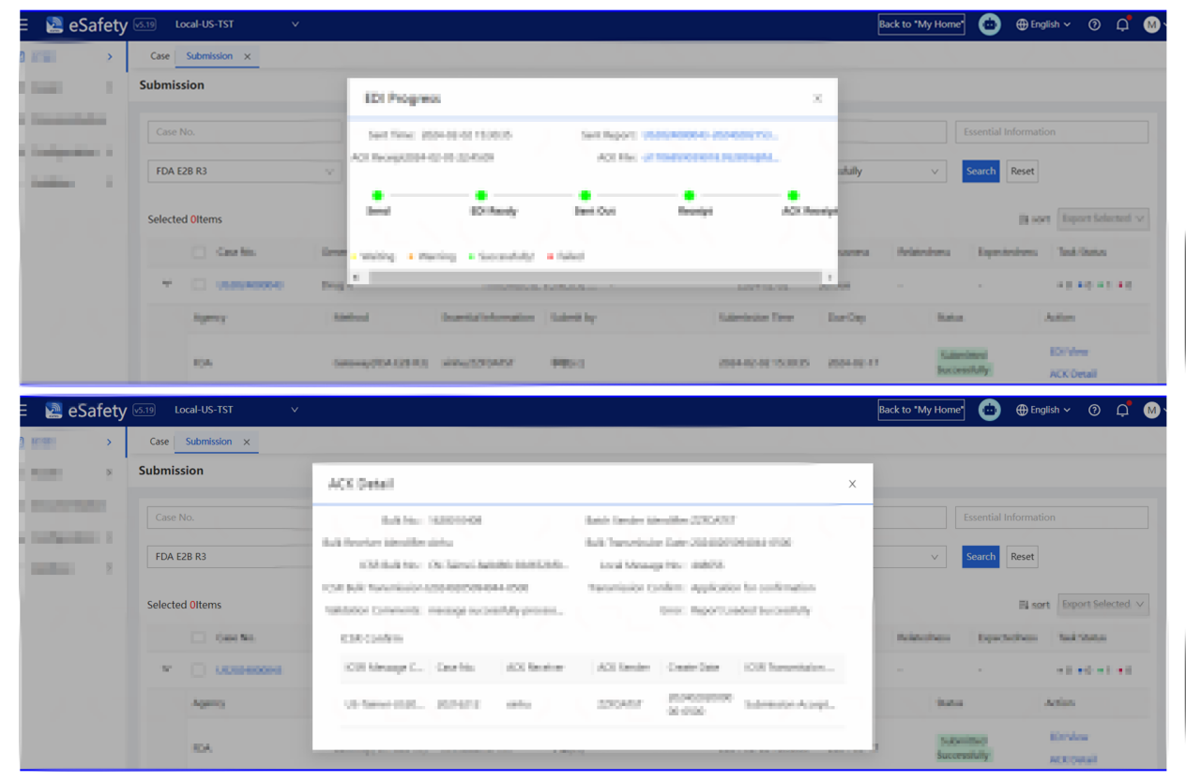Viewport: 1186px width, 781px height.
Task: Click Receipt step dot in progress bar
Action: pos(690,195)
